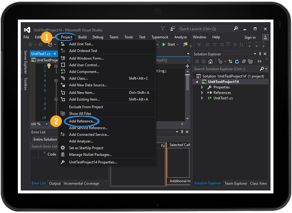Click the Search Error List field
Screen dimensions: 292x213
tap(44, 146)
